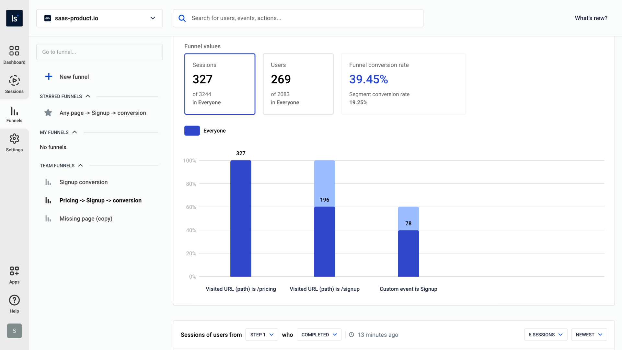
Task: Select the Users funnel value card
Action: tap(298, 84)
